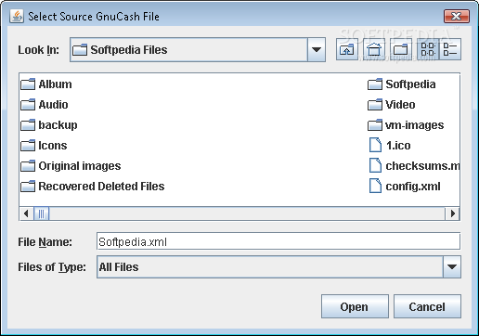Close the Select Source GnuCash File dialog

(x=457, y=17)
